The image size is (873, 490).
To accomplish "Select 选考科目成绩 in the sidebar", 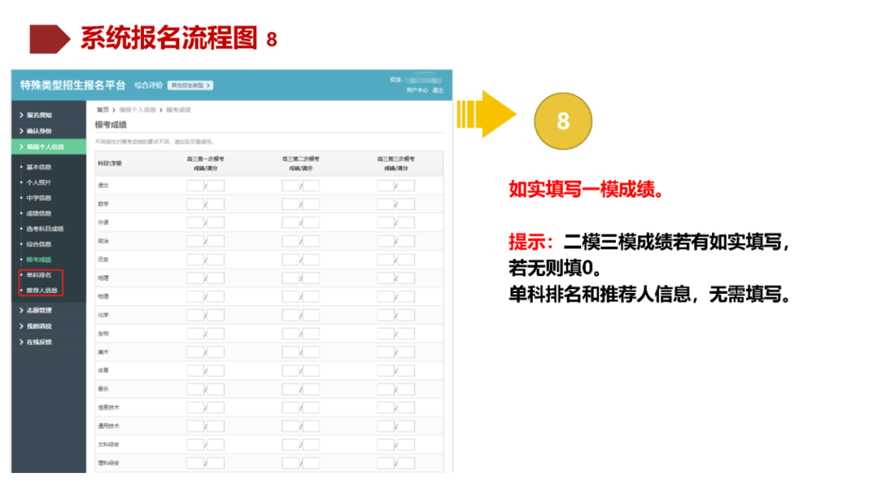I will click(44, 229).
